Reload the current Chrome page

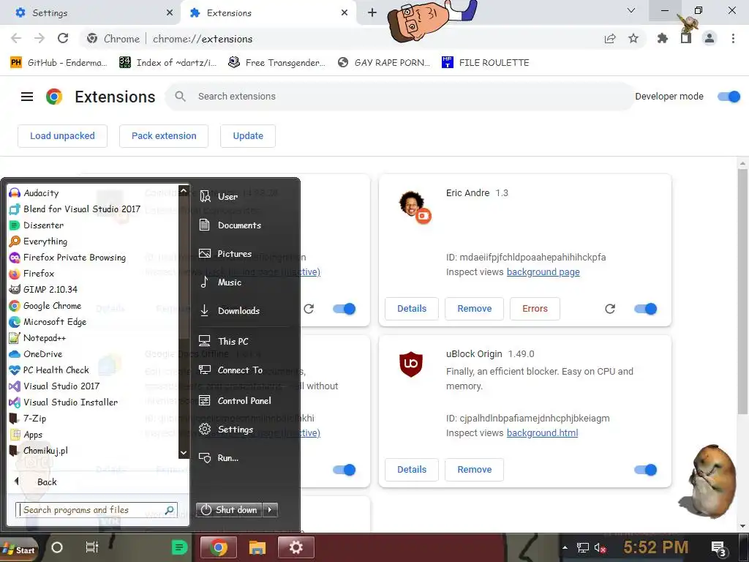(x=63, y=39)
